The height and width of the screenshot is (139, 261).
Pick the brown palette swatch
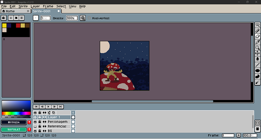(27, 25)
